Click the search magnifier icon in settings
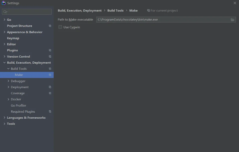 (x=5, y=12)
